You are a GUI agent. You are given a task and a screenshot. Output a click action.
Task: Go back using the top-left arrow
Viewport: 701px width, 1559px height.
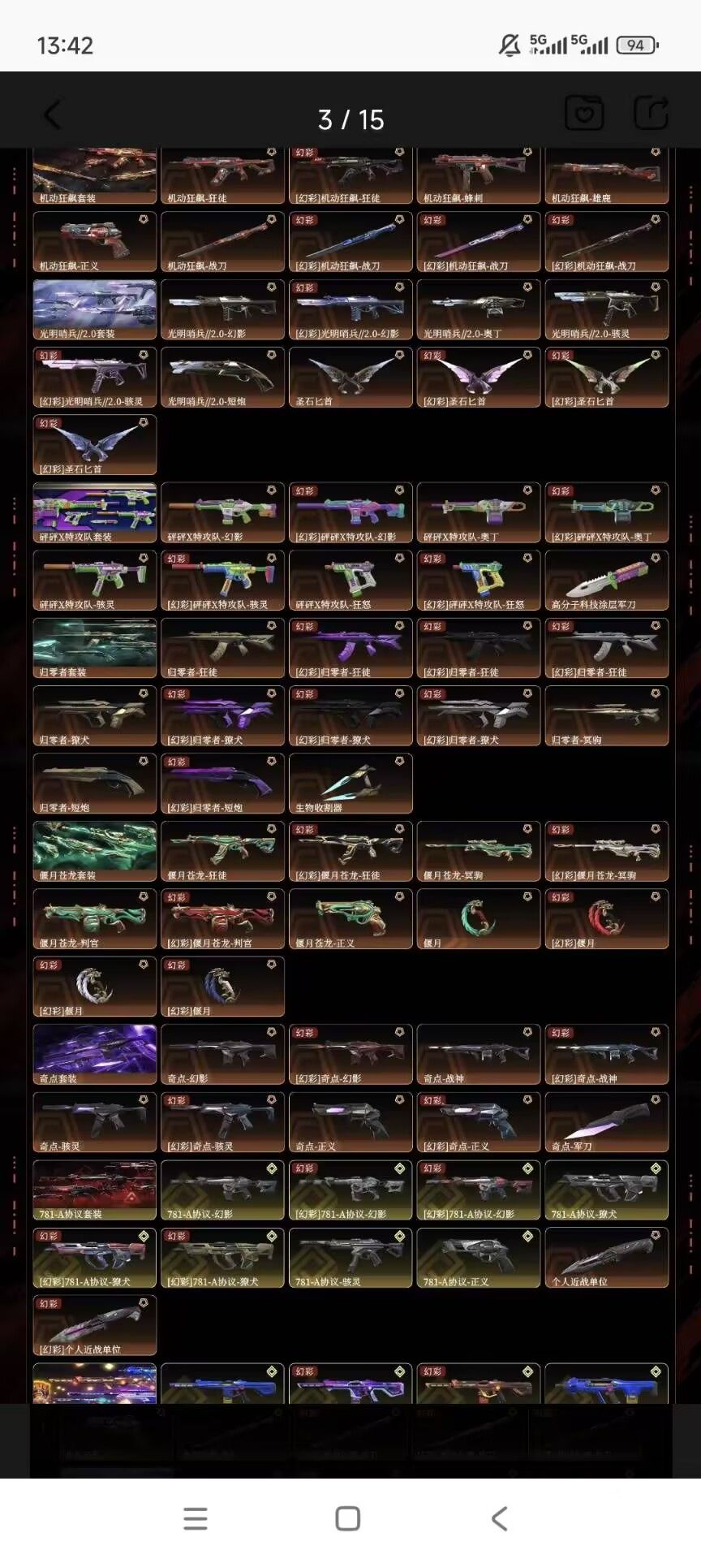[x=53, y=114]
